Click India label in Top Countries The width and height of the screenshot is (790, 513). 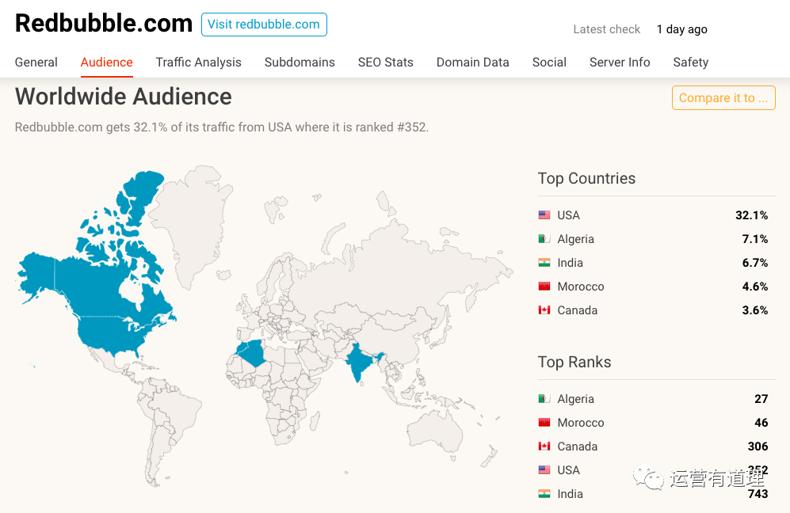[570, 262]
